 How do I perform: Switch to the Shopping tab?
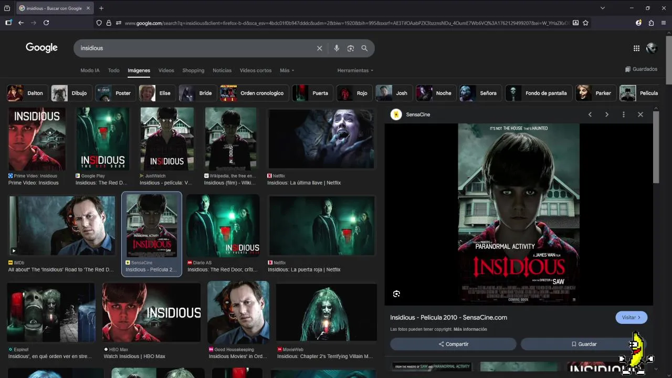(x=193, y=70)
